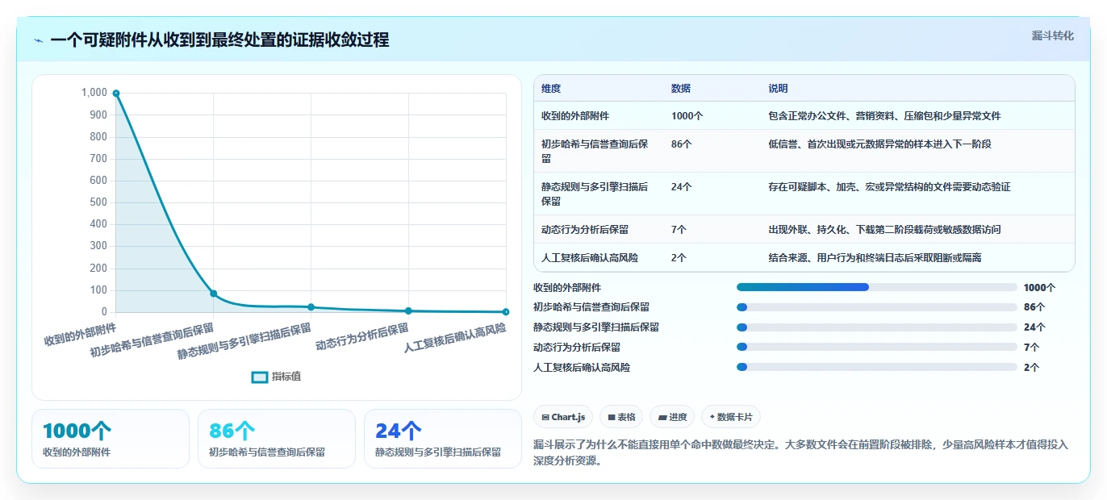Open the 1000个 data card
The height and width of the screenshot is (500, 1107).
click(x=111, y=439)
